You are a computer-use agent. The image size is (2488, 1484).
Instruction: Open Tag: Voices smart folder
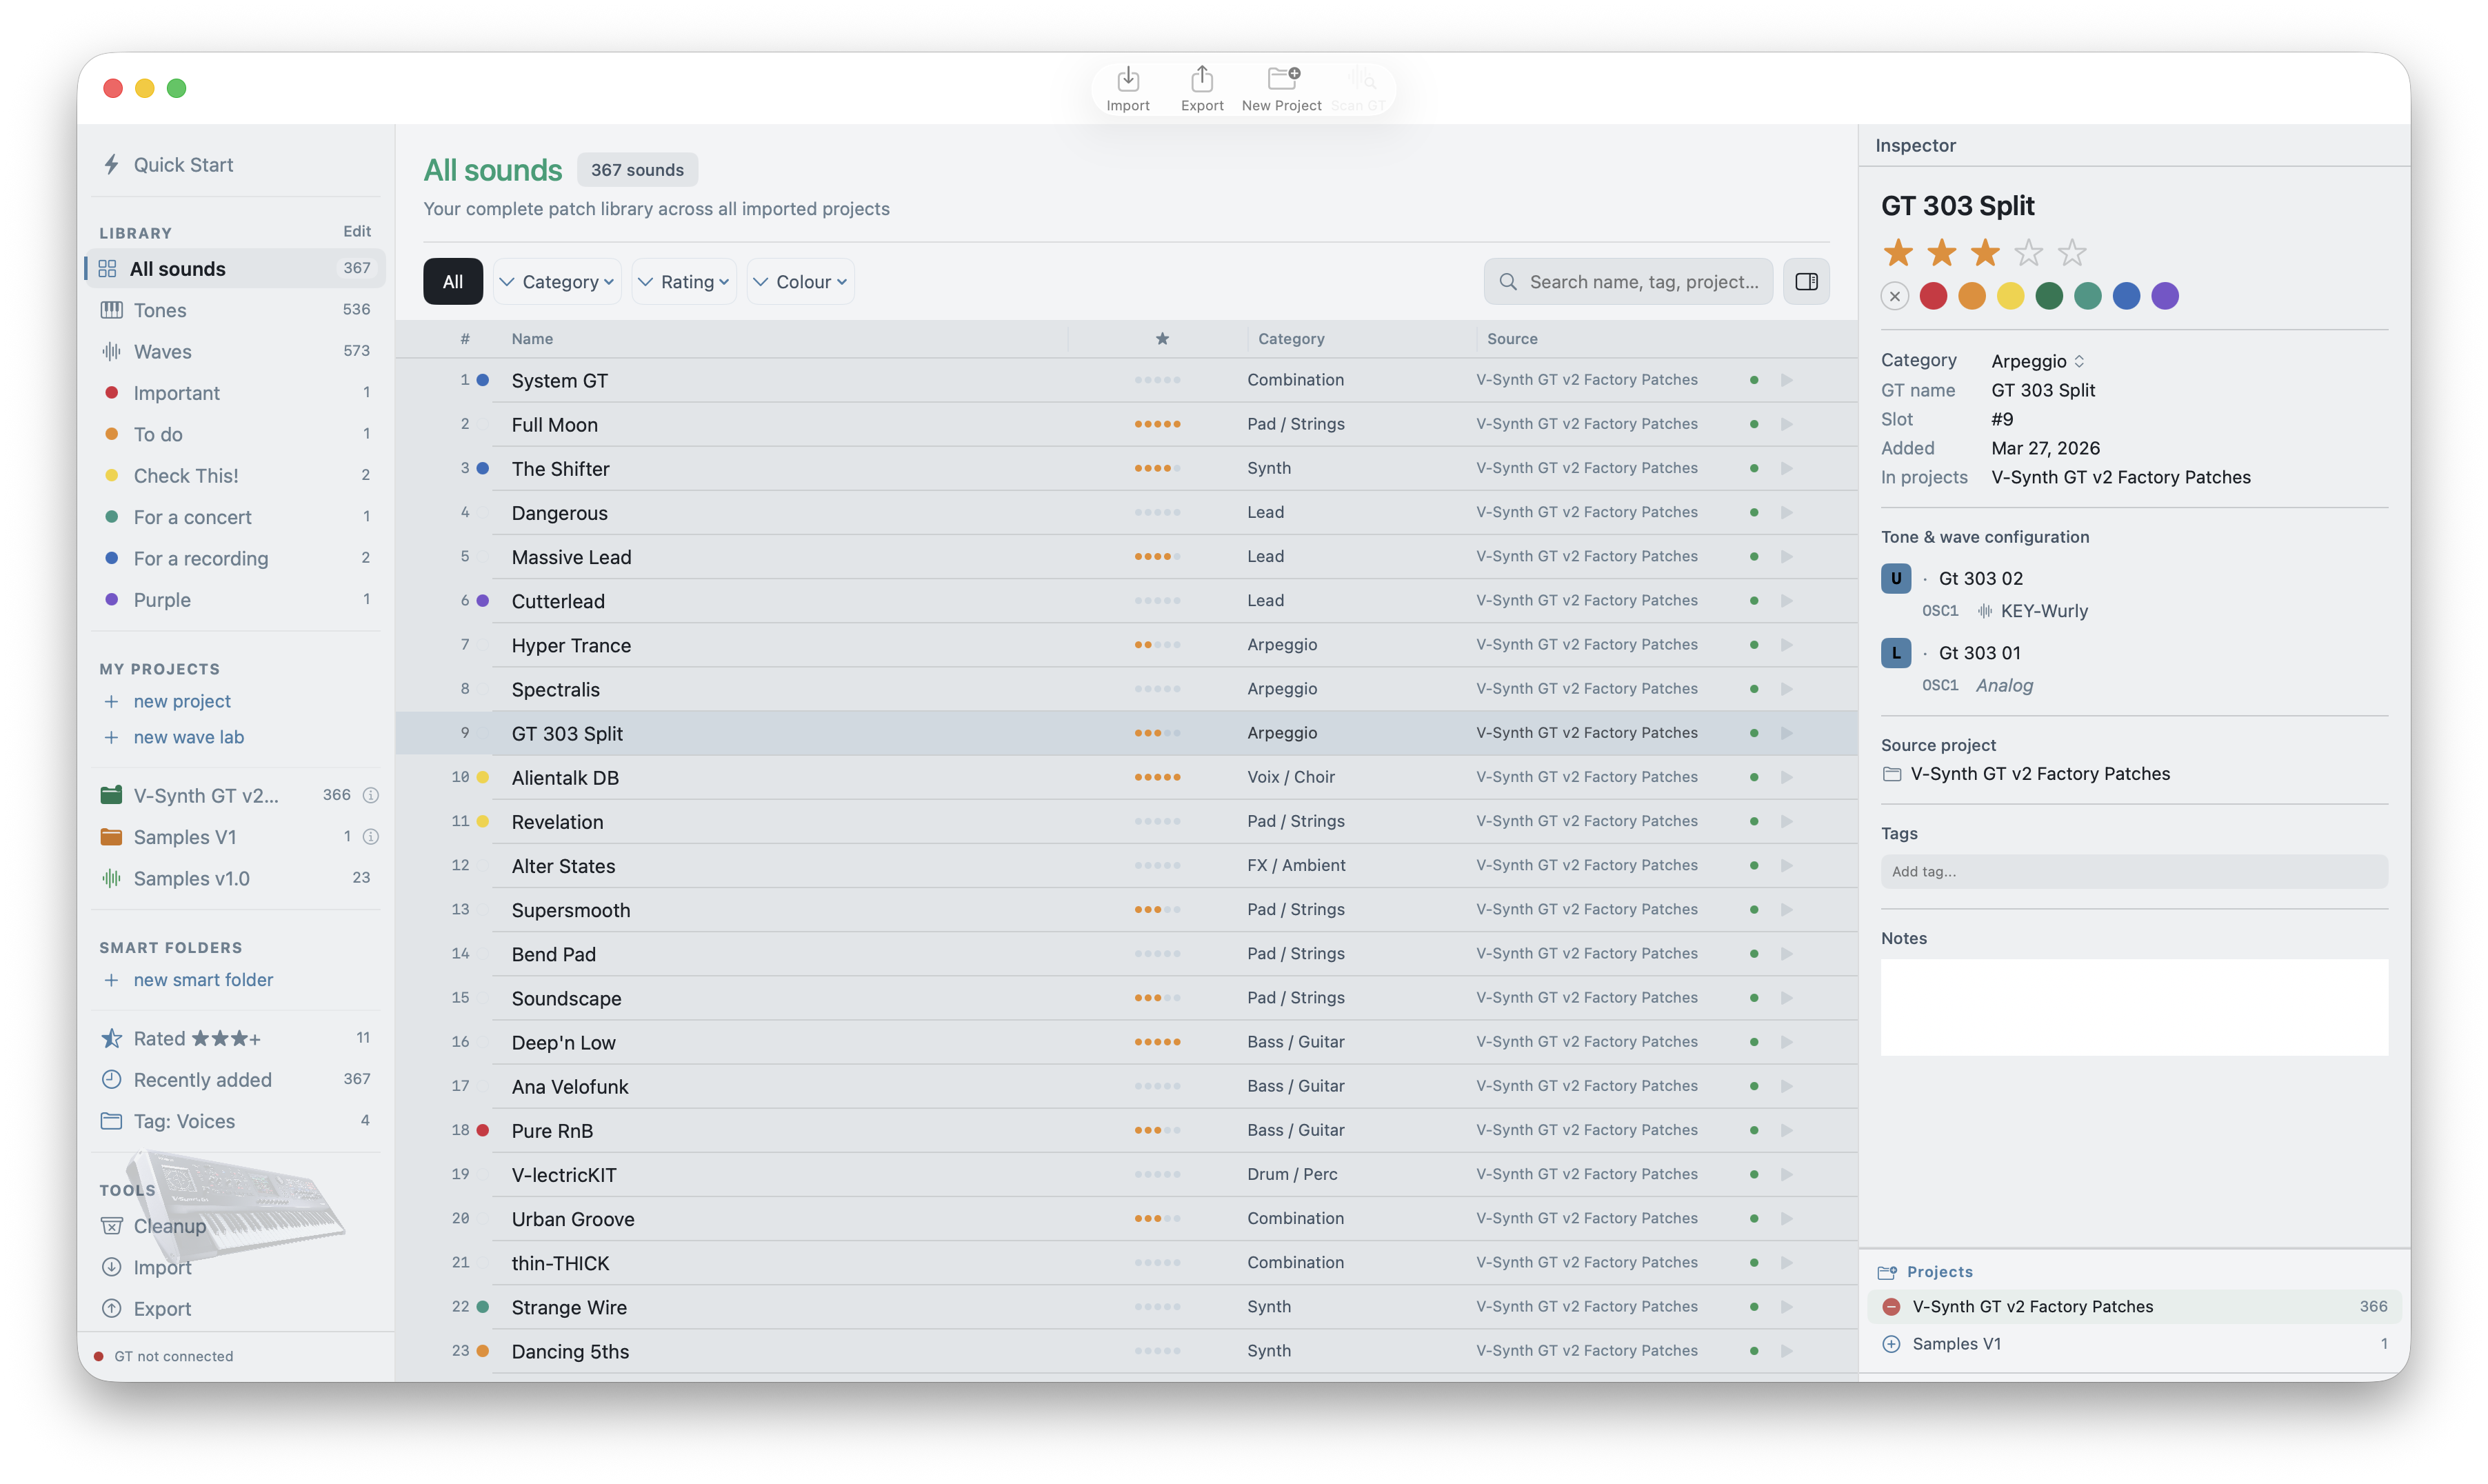(236, 1121)
